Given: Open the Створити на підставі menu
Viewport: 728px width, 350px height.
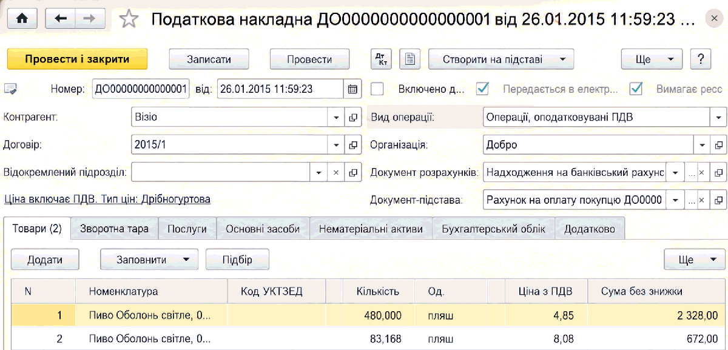Looking at the screenshot, I should point(501,59).
